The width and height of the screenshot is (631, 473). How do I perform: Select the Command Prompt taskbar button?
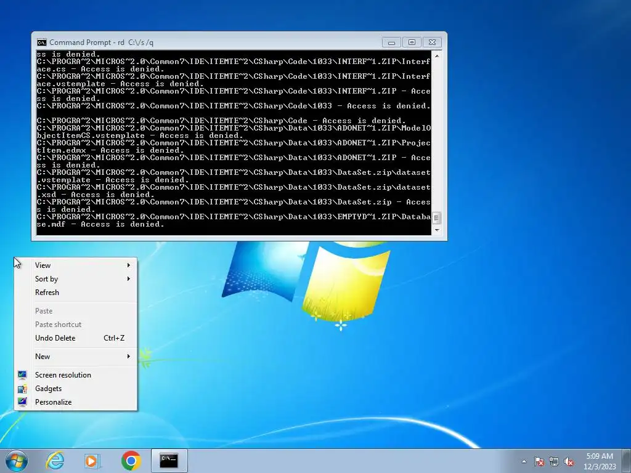169,461
